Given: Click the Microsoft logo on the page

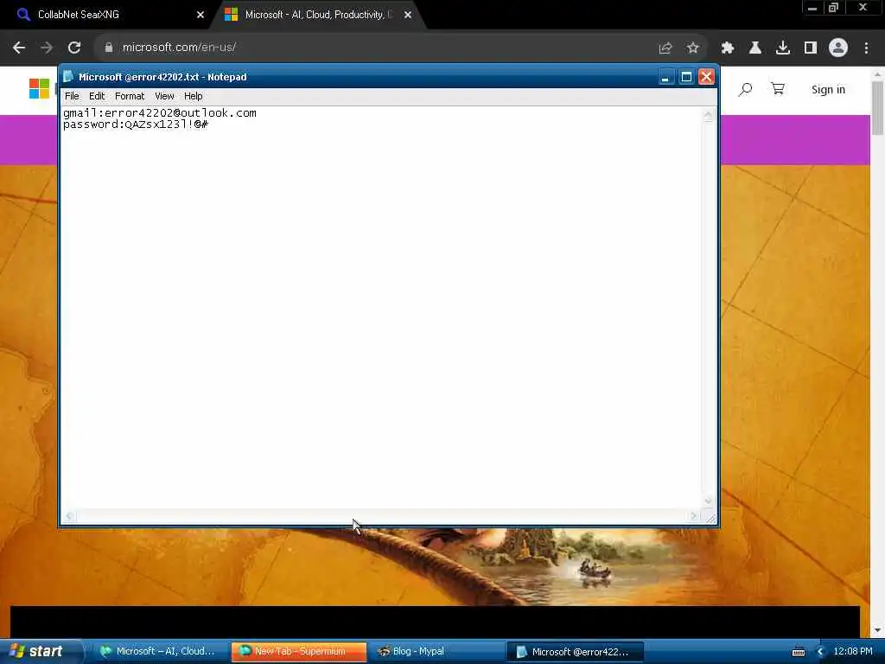Looking at the screenshot, I should (x=39, y=89).
